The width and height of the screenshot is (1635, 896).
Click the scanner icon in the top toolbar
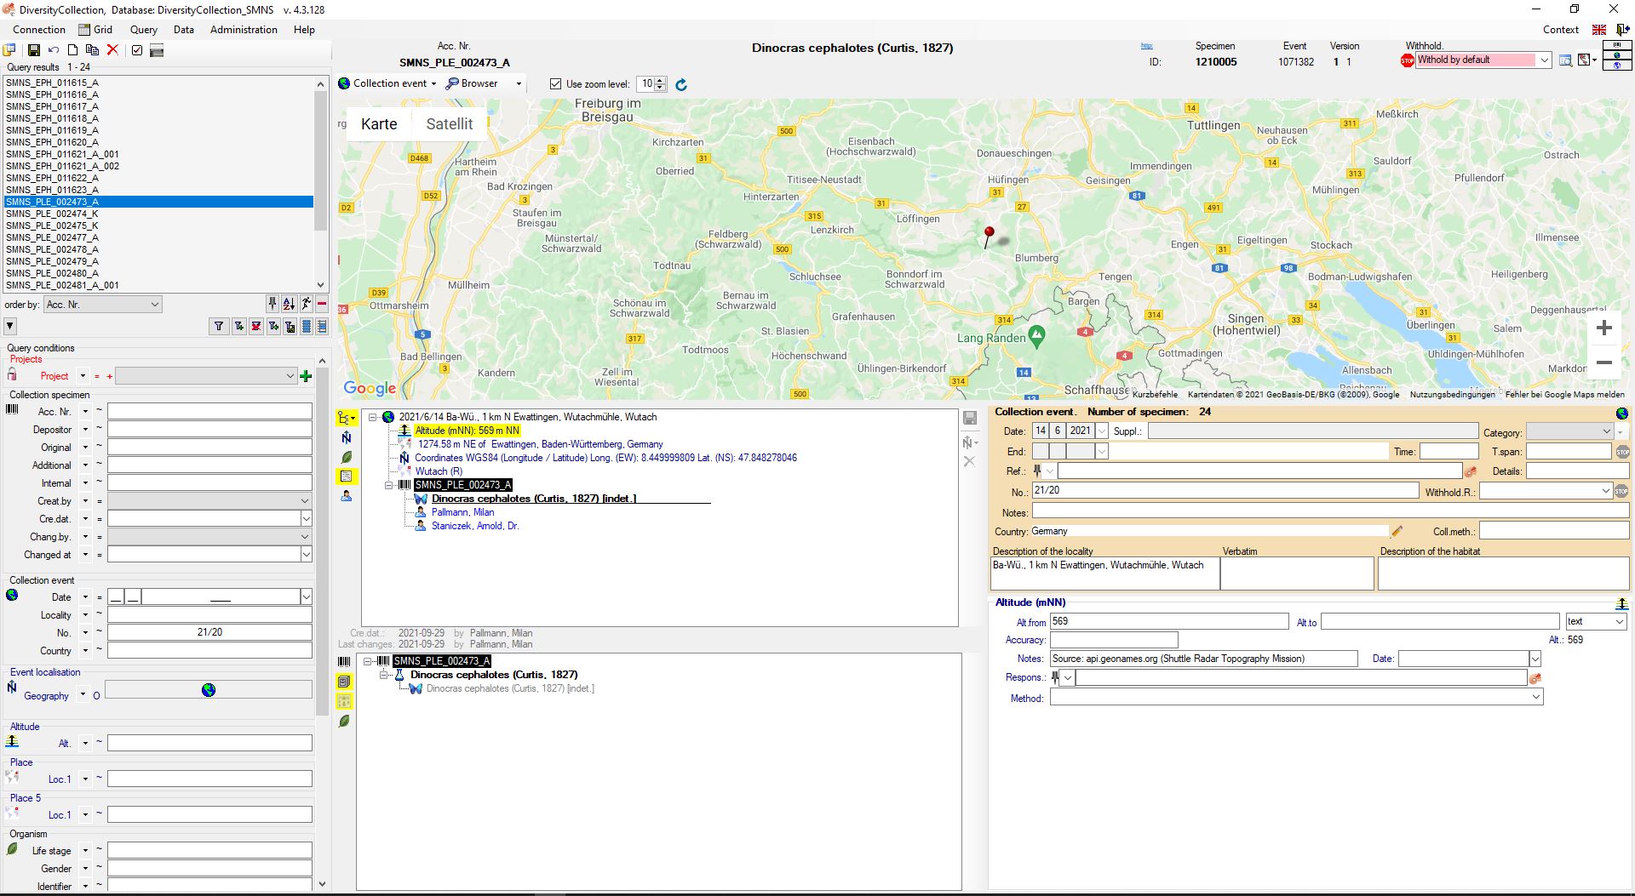pos(157,50)
